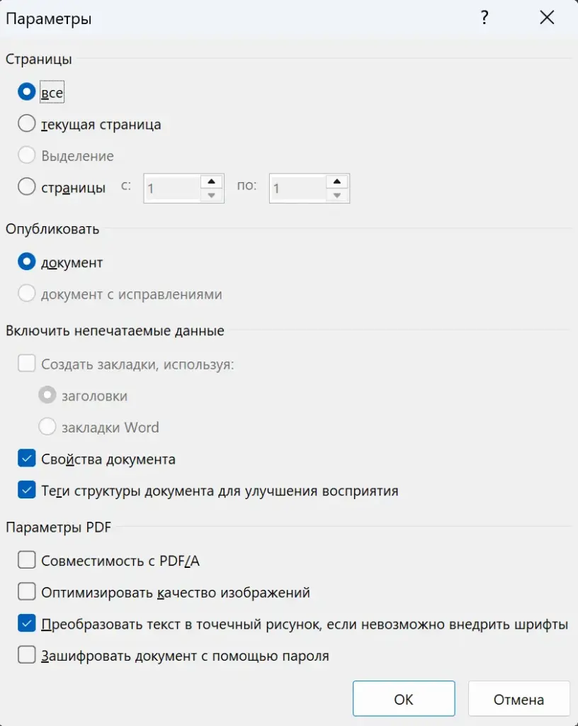Screen dimensions: 578x726
Task: Enable 'Зашифровать документ с помощью пароля'
Action: click(x=27, y=654)
